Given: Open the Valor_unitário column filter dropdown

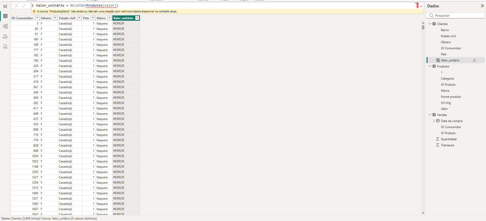Looking at the screenshot, I should pos(137,18).
